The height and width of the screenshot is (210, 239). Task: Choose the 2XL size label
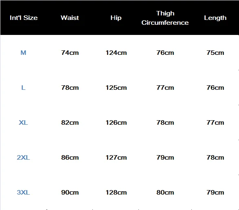point(23,158)
